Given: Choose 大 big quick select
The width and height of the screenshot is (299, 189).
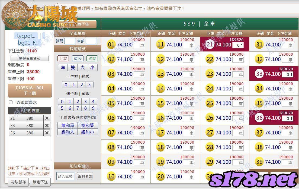Looking at the screenshot, I should coord(82,67).
